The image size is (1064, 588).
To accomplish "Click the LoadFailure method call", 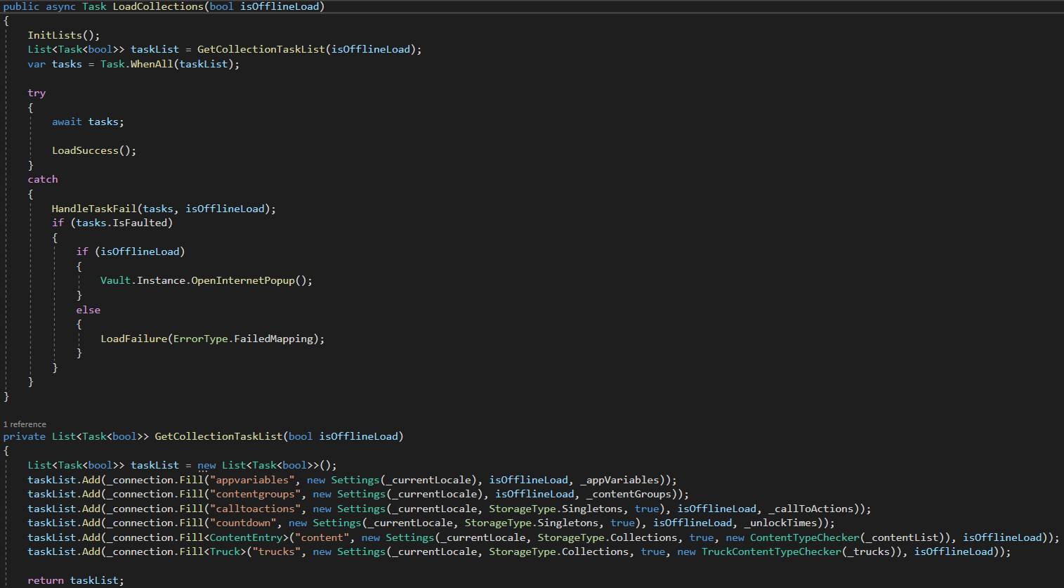I will pos(134,339).
